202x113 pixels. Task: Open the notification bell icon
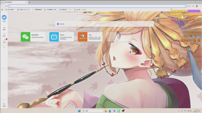tap(199, 111)
